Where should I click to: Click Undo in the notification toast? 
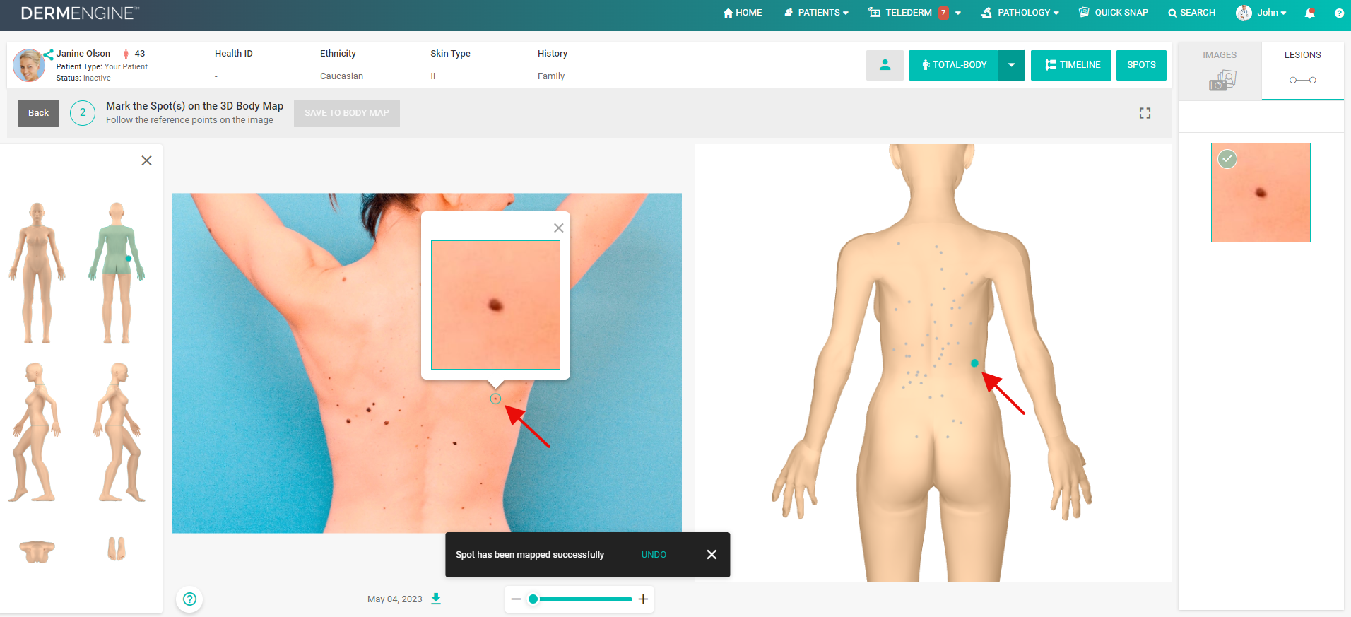pos(654,555)
